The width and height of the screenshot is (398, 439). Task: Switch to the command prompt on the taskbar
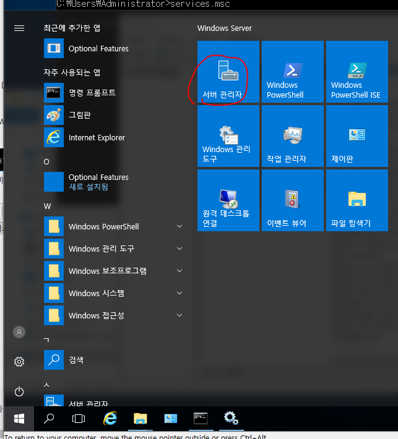click(x=201, y=419)
